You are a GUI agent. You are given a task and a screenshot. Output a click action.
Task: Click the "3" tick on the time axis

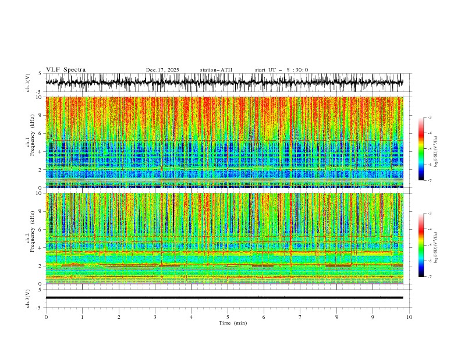(x=155, y=317)
